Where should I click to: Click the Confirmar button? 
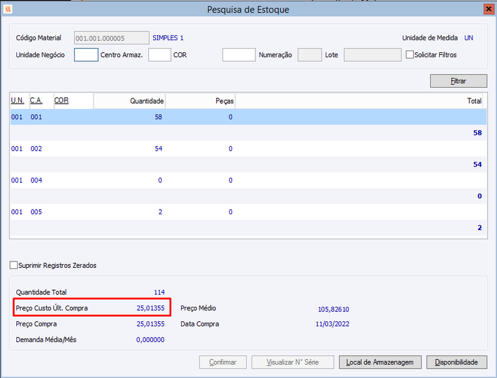click(x=223, y=362)
